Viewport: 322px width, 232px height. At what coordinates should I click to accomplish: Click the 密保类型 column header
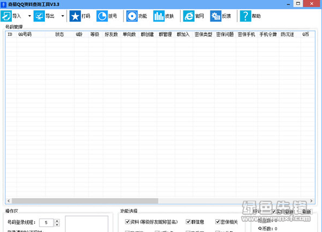pyautogui.click(x=203, y=35)
